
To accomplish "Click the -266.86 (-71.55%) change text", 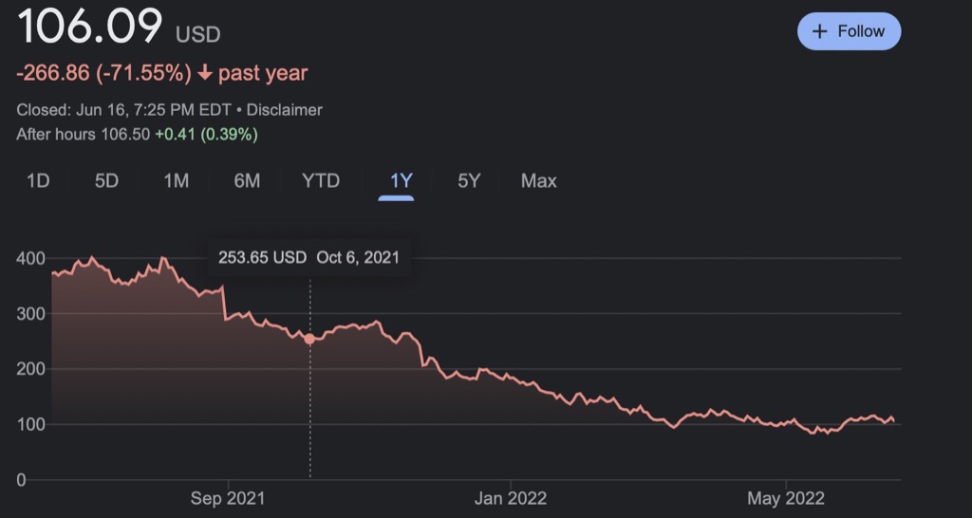I will pos(104,73).
